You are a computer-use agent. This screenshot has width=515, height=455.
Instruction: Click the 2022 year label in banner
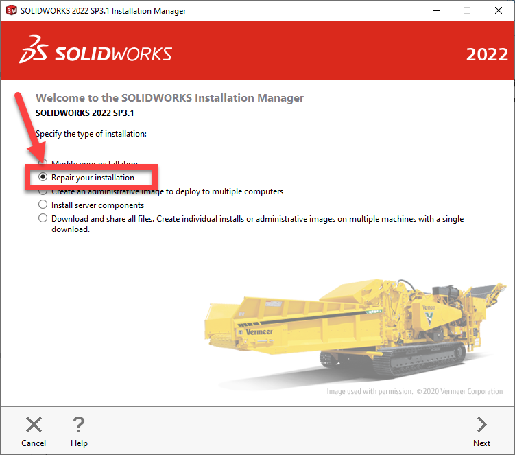pyautogui.click(x=487, y=55)
